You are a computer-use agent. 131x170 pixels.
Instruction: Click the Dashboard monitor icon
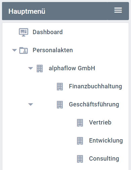24,32
